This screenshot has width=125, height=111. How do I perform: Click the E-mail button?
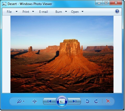43,12
